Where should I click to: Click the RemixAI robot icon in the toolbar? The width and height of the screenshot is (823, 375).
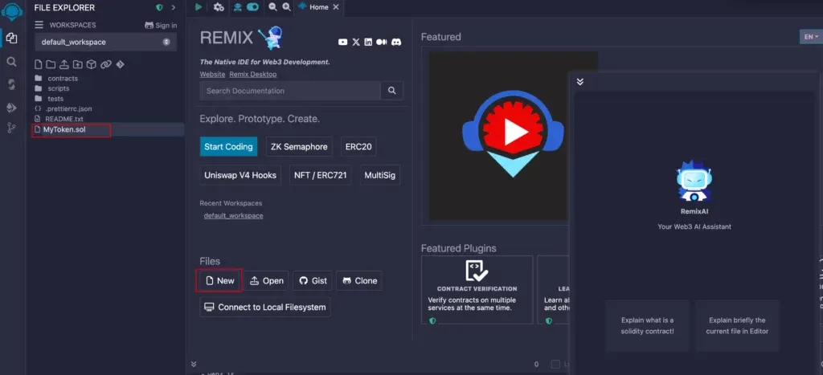coord(238,7)
